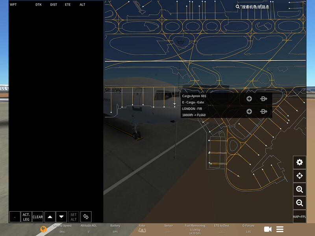Select E - Cargo - Gate text
The image size is (315, 236).
(193, 102)
